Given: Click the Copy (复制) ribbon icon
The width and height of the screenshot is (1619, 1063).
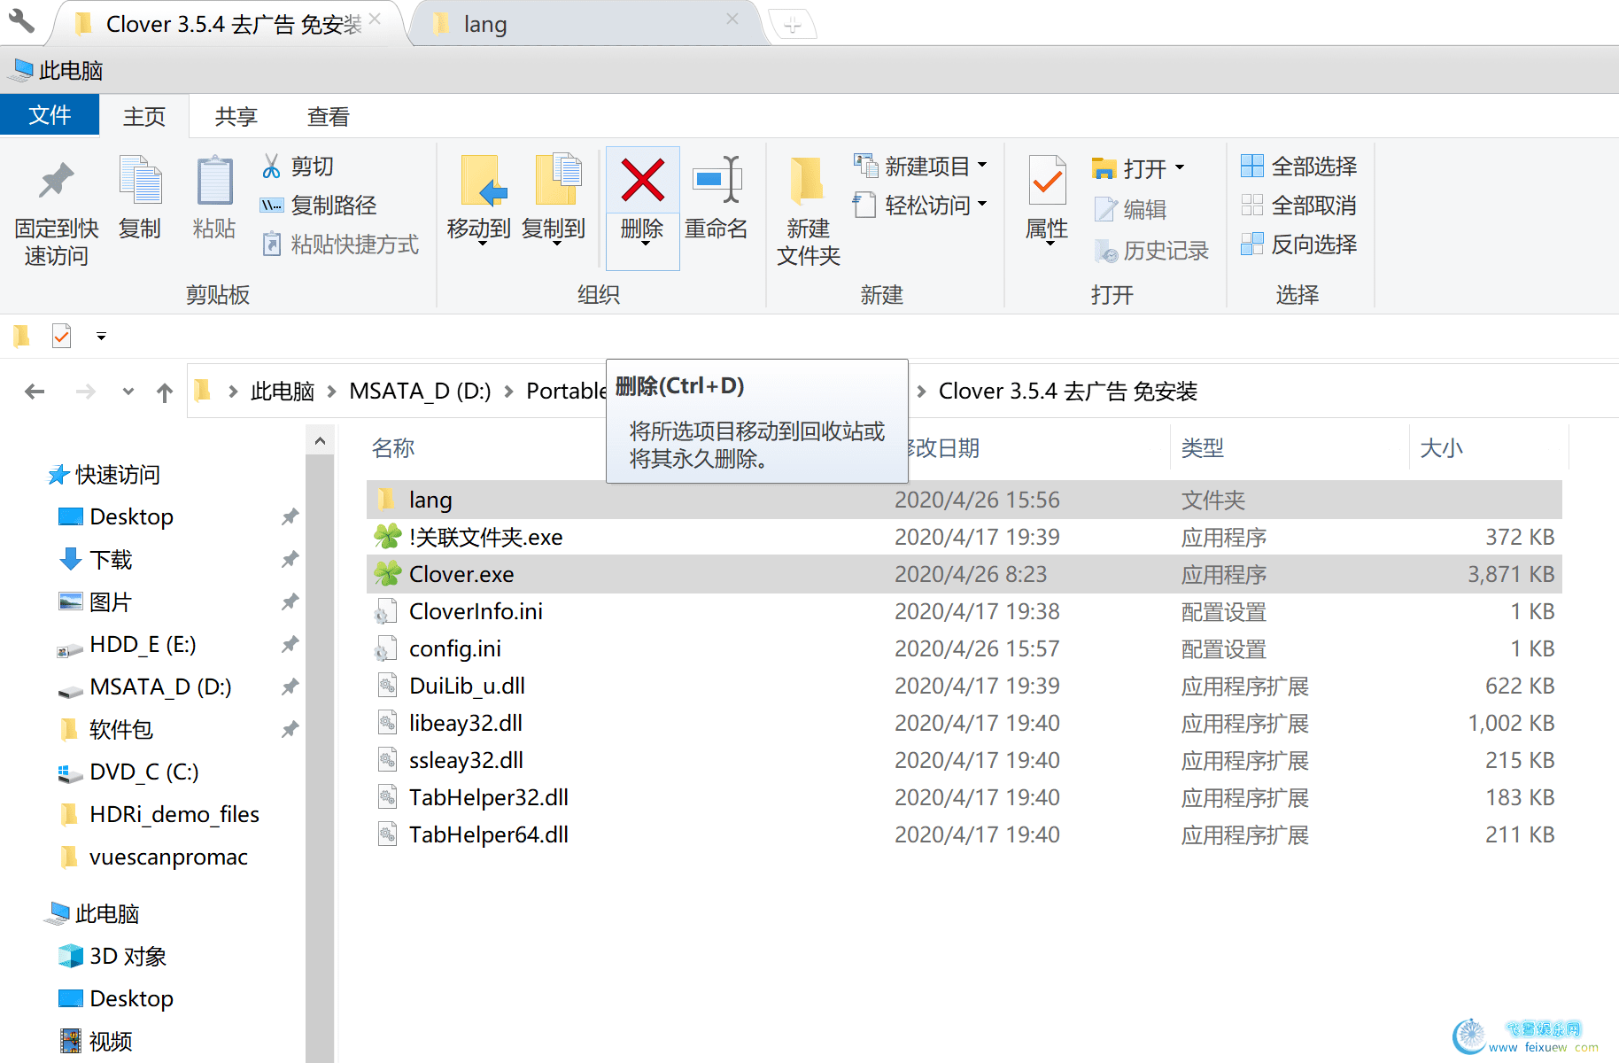Looking at the screenshot, I should tap(140, 180).
